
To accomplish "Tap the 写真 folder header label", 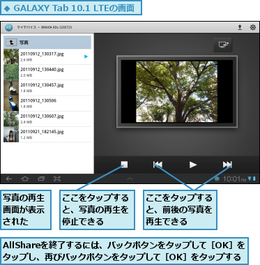I will 24,43.
